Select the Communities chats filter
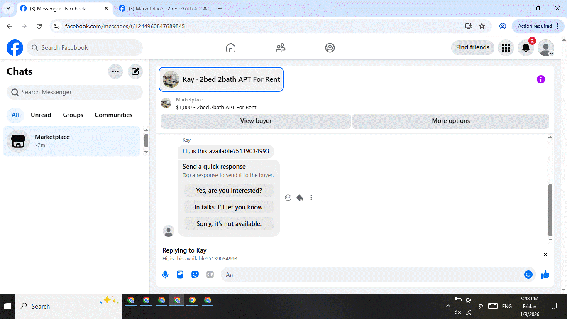567x319 pixels. coord(114,115)
